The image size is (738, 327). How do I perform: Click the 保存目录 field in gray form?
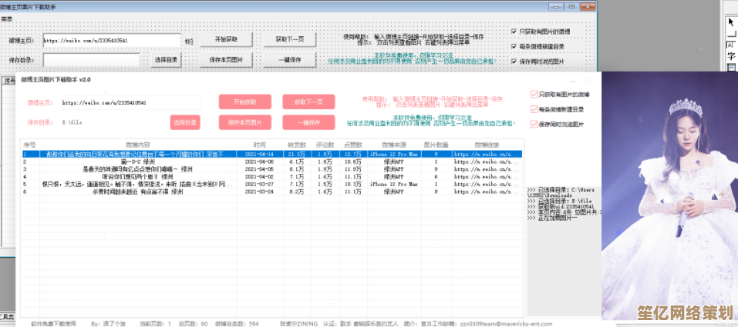coord(91,59)
